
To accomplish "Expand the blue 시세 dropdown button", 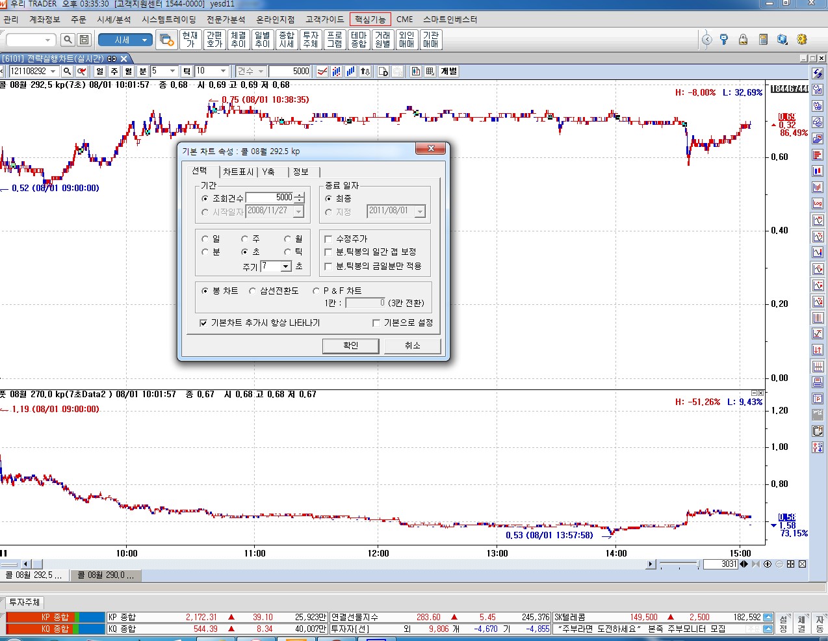I will (x=144, y=40).
